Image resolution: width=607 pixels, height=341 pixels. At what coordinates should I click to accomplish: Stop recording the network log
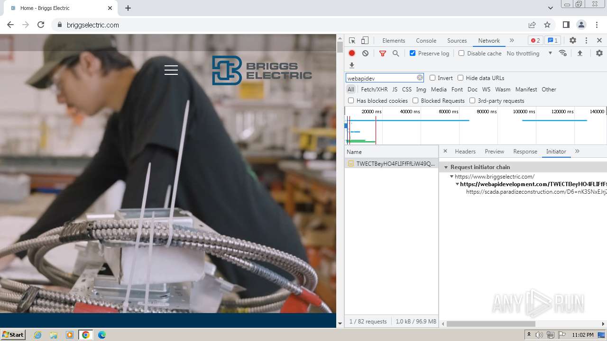tap(352, 54)
